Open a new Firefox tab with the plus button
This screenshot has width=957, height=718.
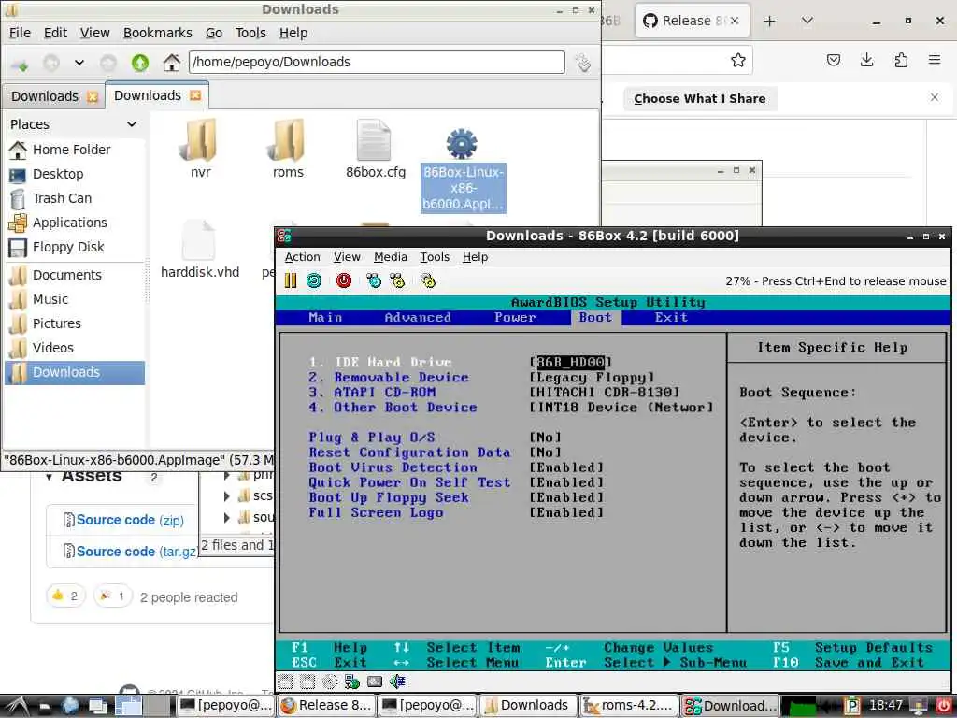770,21
